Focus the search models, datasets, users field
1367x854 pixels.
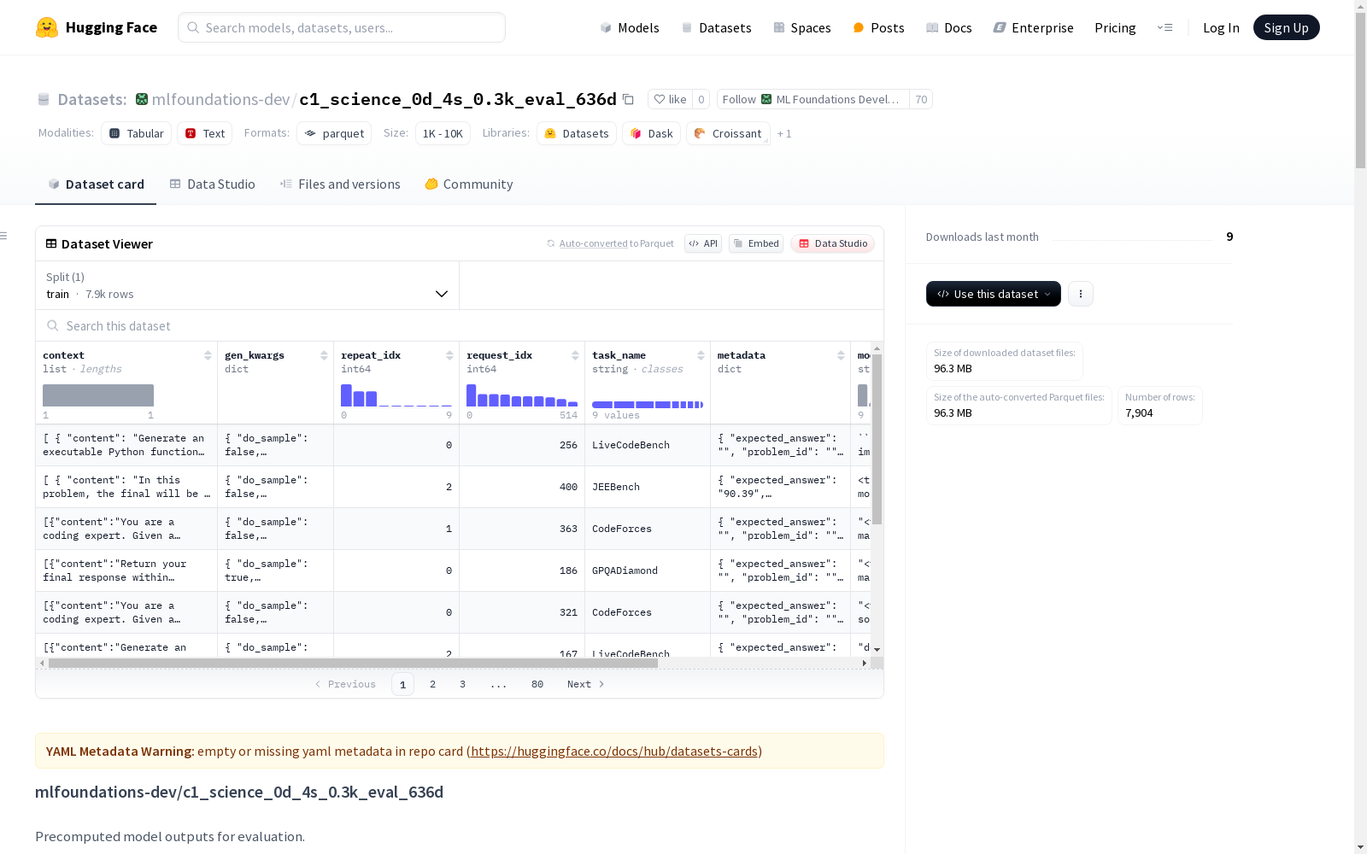point(342,27)
